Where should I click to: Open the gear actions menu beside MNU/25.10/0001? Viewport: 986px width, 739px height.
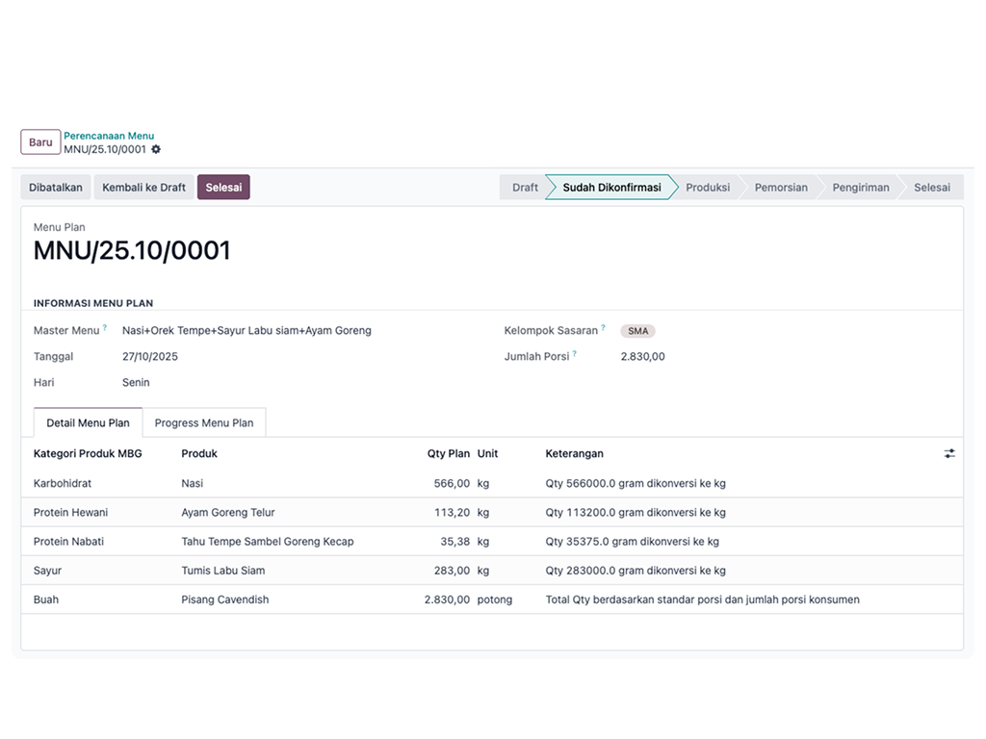[x=156, y=149]
